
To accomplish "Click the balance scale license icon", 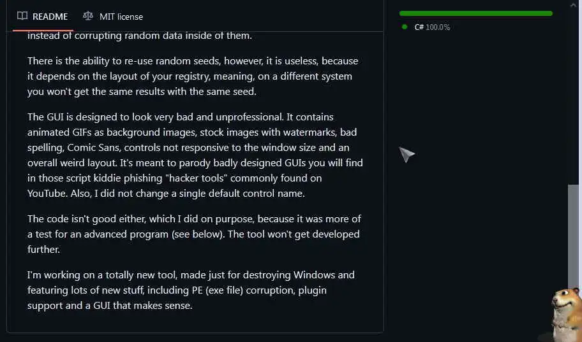I will (88, 16).
